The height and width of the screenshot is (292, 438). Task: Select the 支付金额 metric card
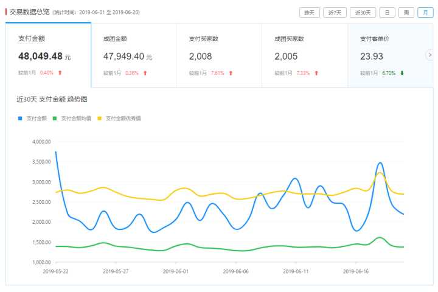48,55
